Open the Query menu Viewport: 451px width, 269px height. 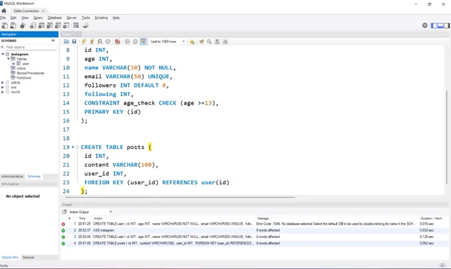click(x=38, y=18)
